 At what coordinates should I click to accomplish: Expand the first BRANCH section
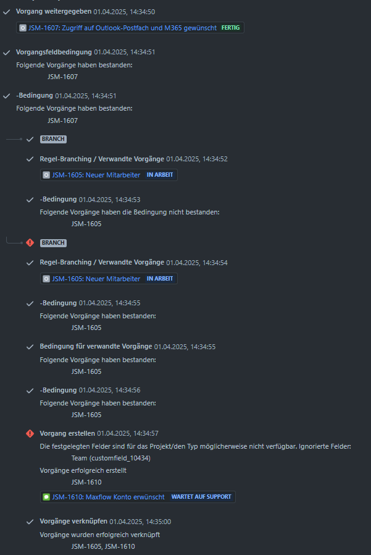(53, 139)
